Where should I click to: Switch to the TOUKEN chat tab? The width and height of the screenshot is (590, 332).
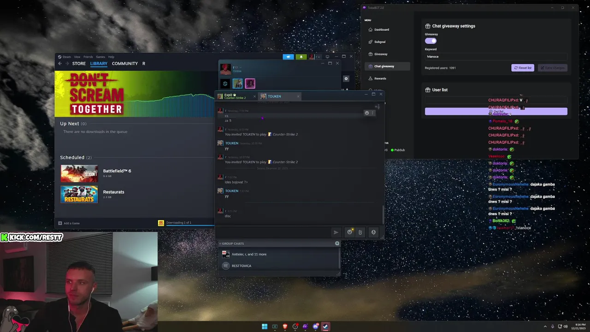(280, 96)
